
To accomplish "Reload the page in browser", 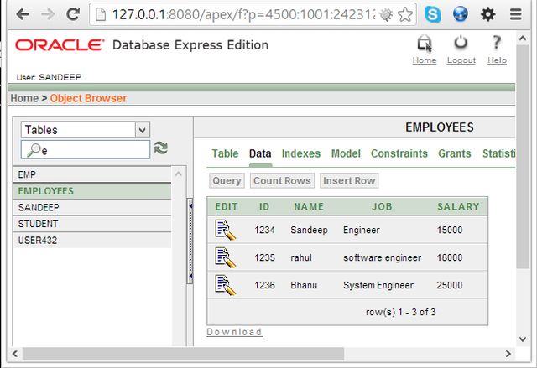I will coord(73,14).
